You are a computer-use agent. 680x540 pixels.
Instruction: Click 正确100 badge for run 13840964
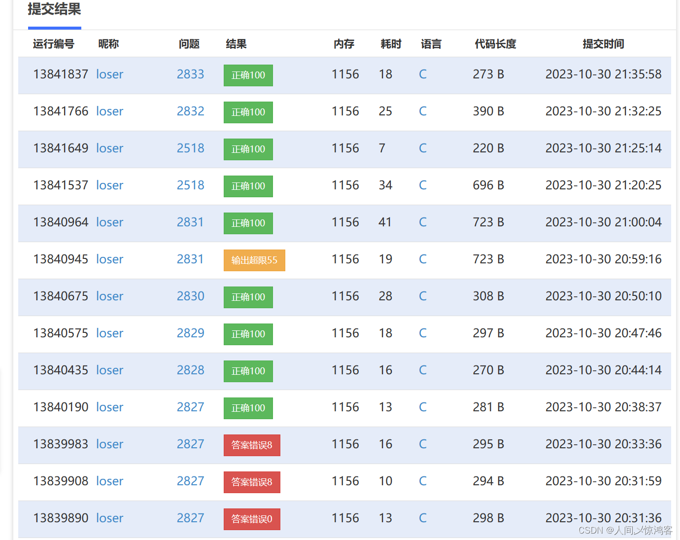tap(248, 223)
